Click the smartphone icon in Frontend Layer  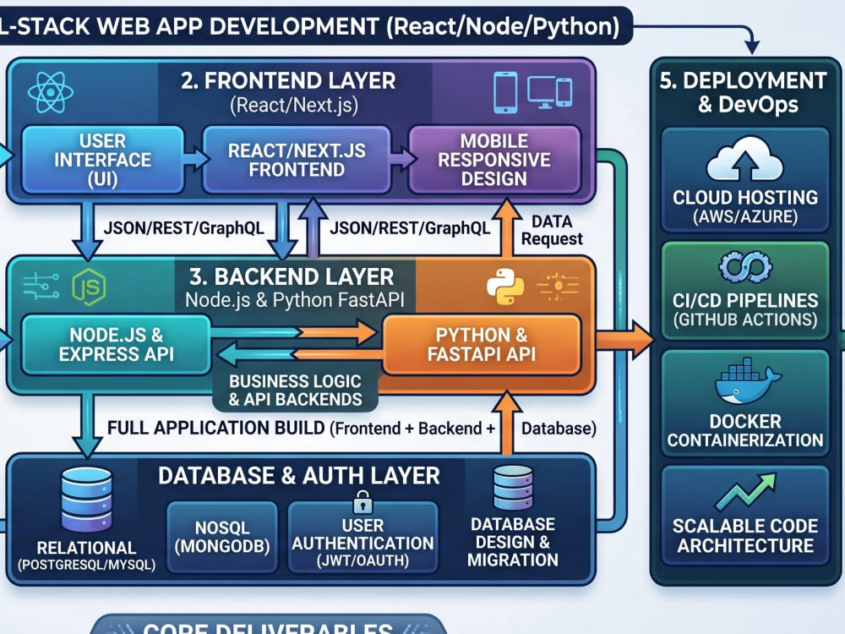[x=505, y=93]
